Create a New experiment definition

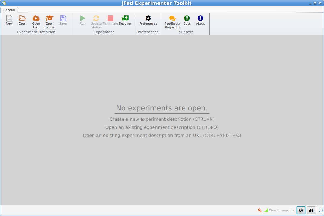coord(9,20)
